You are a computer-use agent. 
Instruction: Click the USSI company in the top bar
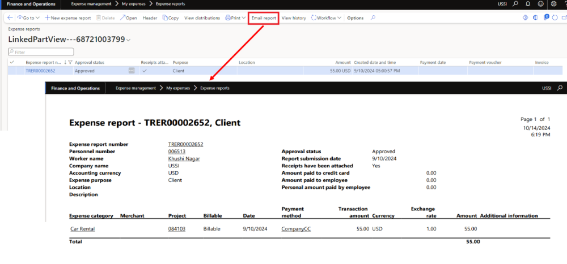coord(502,4)
